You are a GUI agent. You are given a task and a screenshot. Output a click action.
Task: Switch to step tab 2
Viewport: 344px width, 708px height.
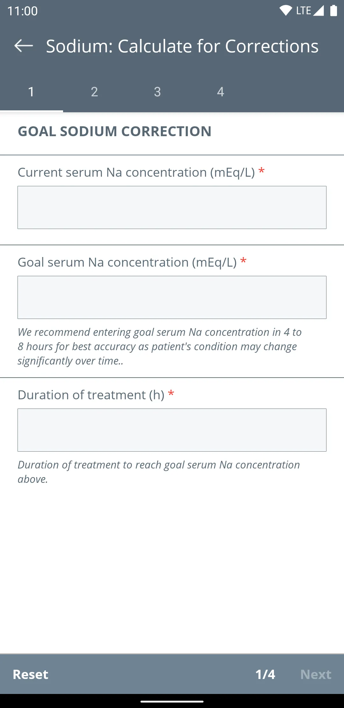coord(94,92)
